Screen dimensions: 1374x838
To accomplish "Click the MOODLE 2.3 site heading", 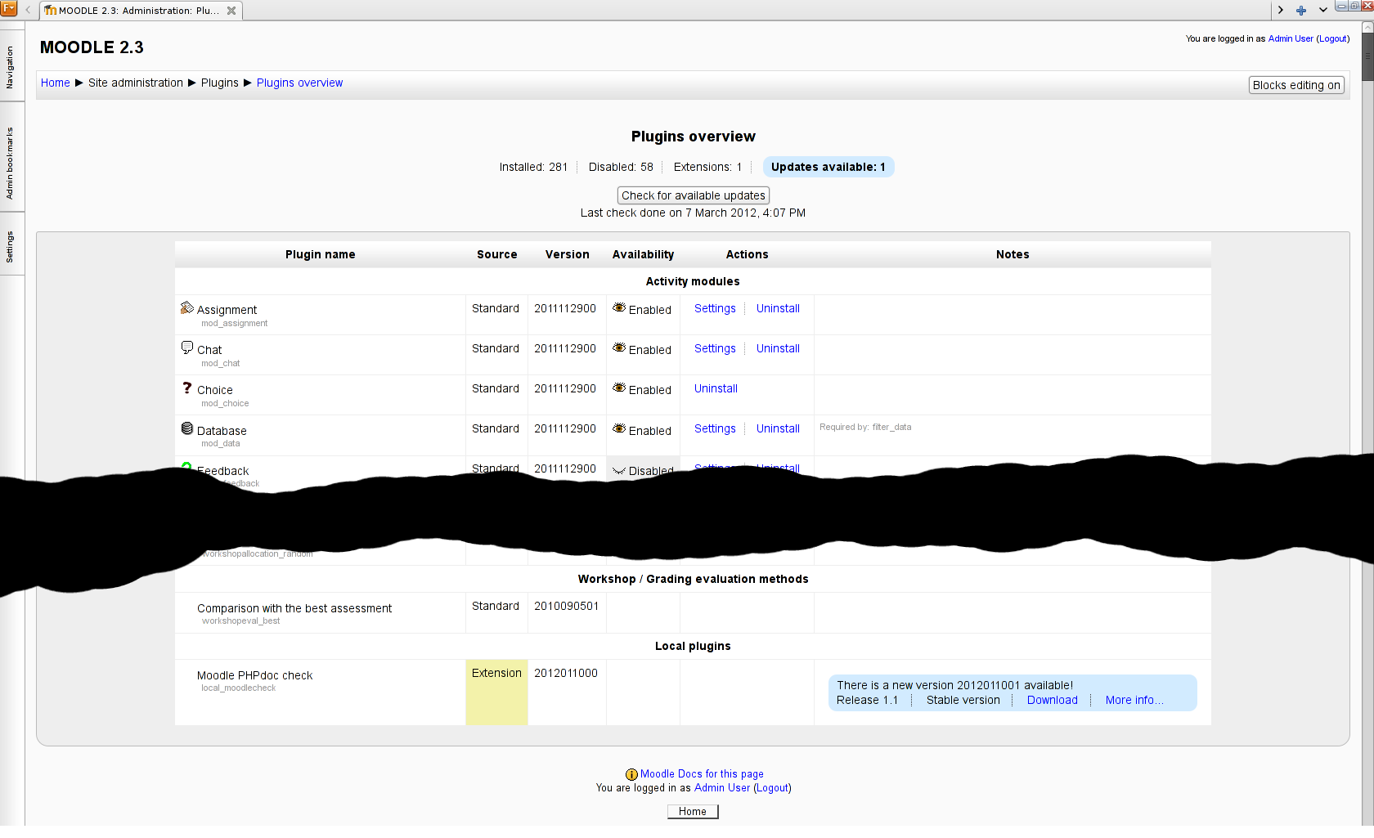I will [x=92, y=47].
